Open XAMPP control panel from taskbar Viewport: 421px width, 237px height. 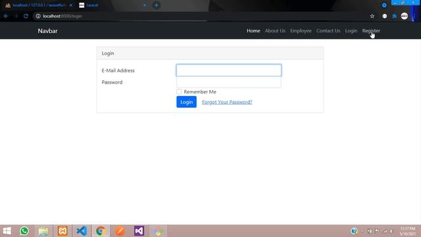tap(62, 231)
